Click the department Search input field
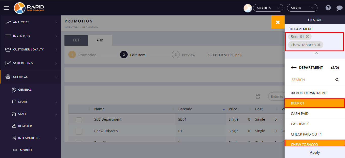This screenshot has width=345, height=158. tap(311, 80)
